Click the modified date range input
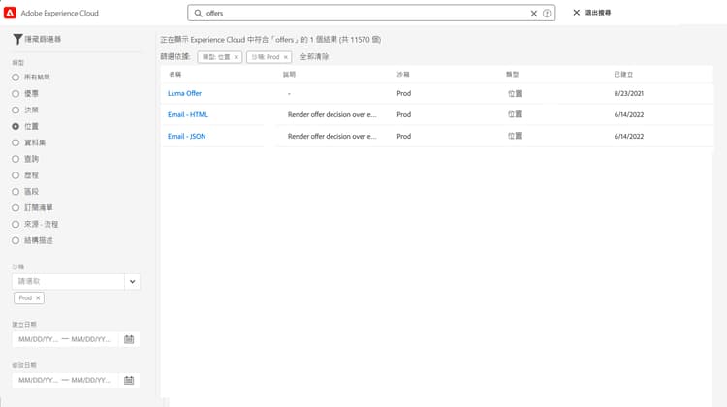Image resolution: width=727 pixels, height=407 pixels. 65,380
